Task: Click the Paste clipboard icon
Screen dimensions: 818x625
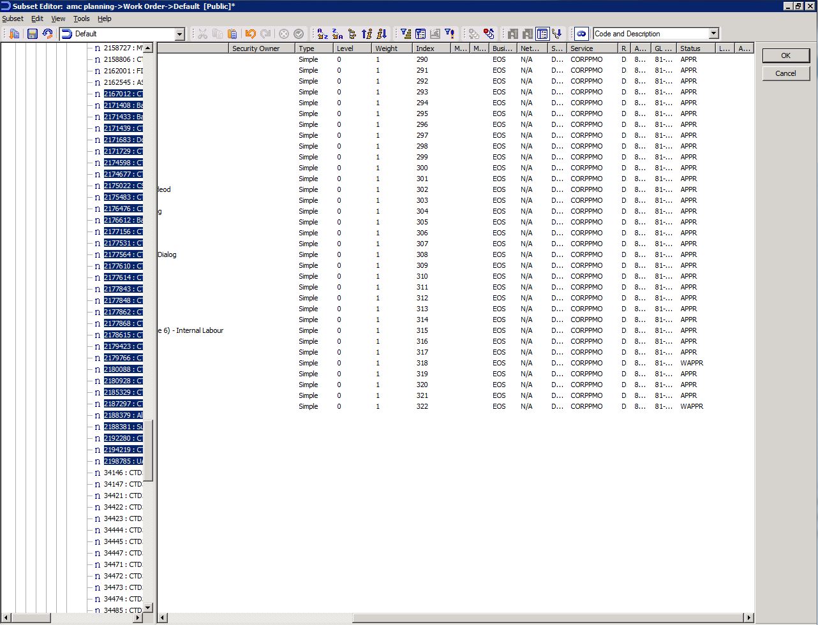Action: pyautogui.click(x=232, y=34)
